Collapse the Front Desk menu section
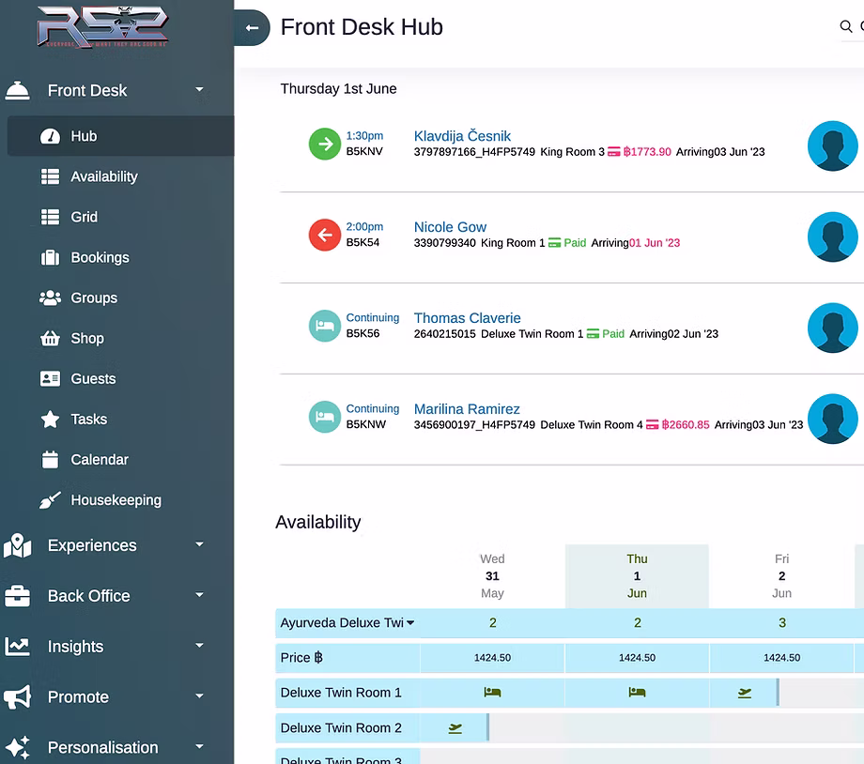Viewport: 864px width, 764px height. point(199,90)
